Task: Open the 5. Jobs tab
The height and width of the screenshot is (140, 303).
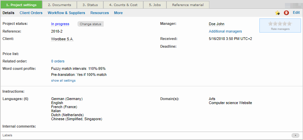Action: tap(155, 5)
